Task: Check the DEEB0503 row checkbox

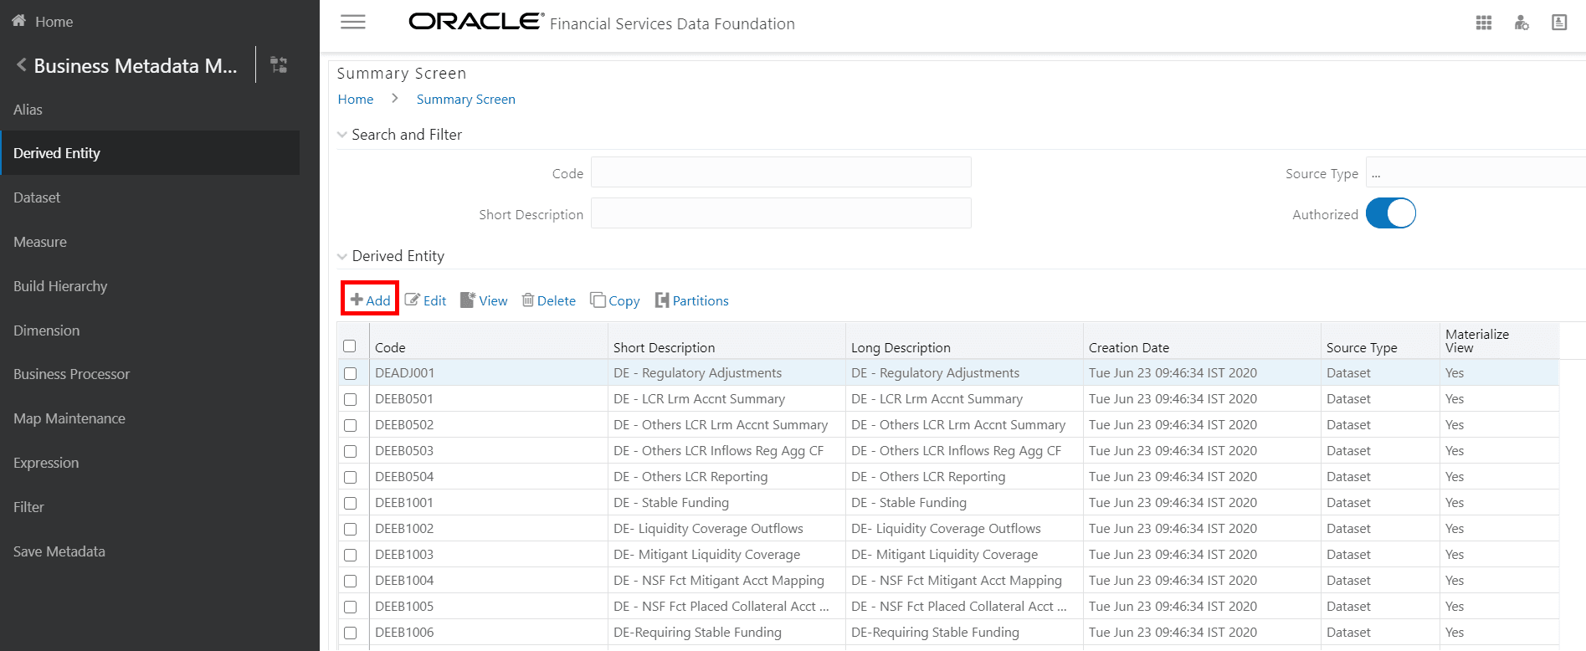Action: 350,451
